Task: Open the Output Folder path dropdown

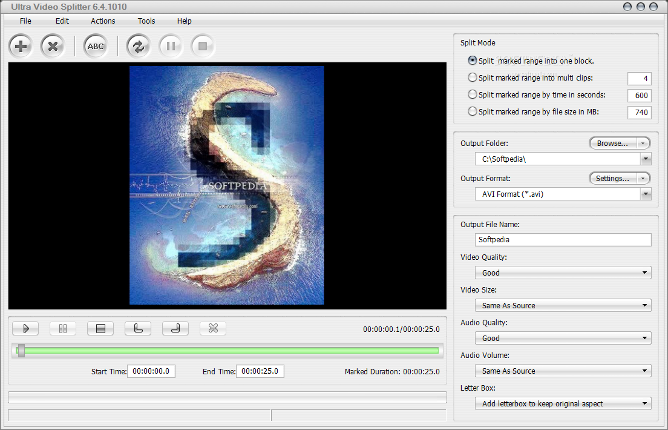Action: click(x=646, y=159)
